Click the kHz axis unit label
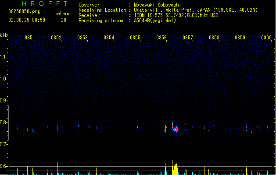276x175 pixels. [x=4, y=35]
